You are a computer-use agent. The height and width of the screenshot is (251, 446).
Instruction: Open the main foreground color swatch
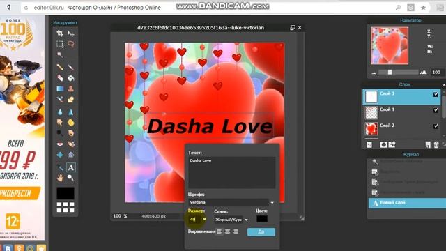[66, 193]
